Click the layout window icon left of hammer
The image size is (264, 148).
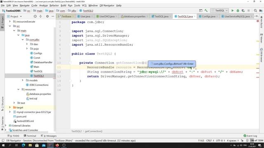click(x=201, y=11)
